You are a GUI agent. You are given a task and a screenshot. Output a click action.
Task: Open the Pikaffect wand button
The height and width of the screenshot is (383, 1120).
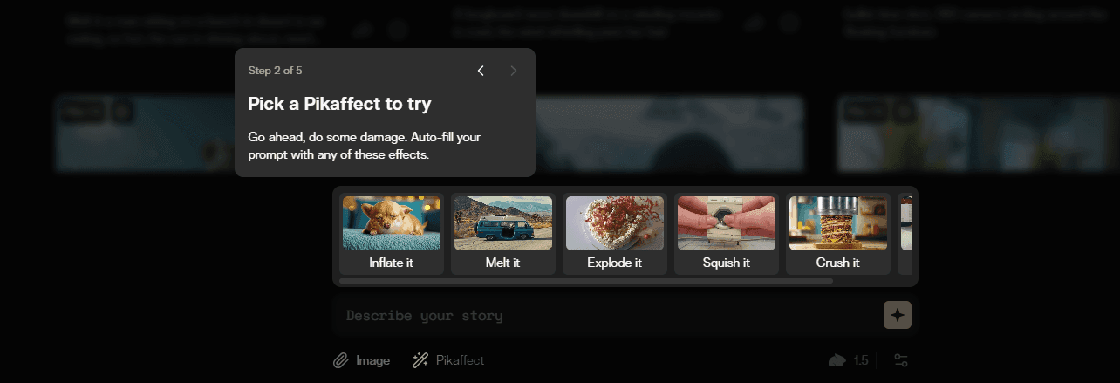[x=448, y=360]
